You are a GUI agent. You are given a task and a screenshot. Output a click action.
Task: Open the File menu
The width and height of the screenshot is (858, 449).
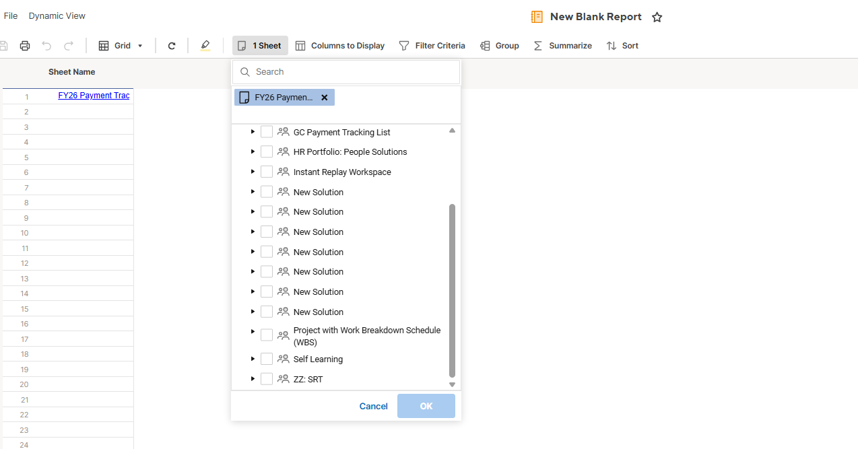(x=11, y=15)
